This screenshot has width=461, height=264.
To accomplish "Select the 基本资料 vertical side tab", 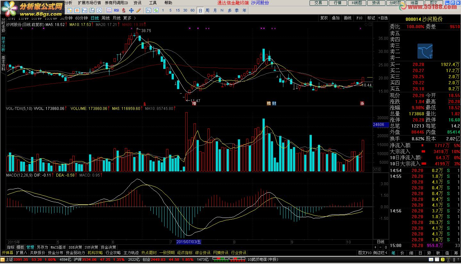I will coord(3,63).
